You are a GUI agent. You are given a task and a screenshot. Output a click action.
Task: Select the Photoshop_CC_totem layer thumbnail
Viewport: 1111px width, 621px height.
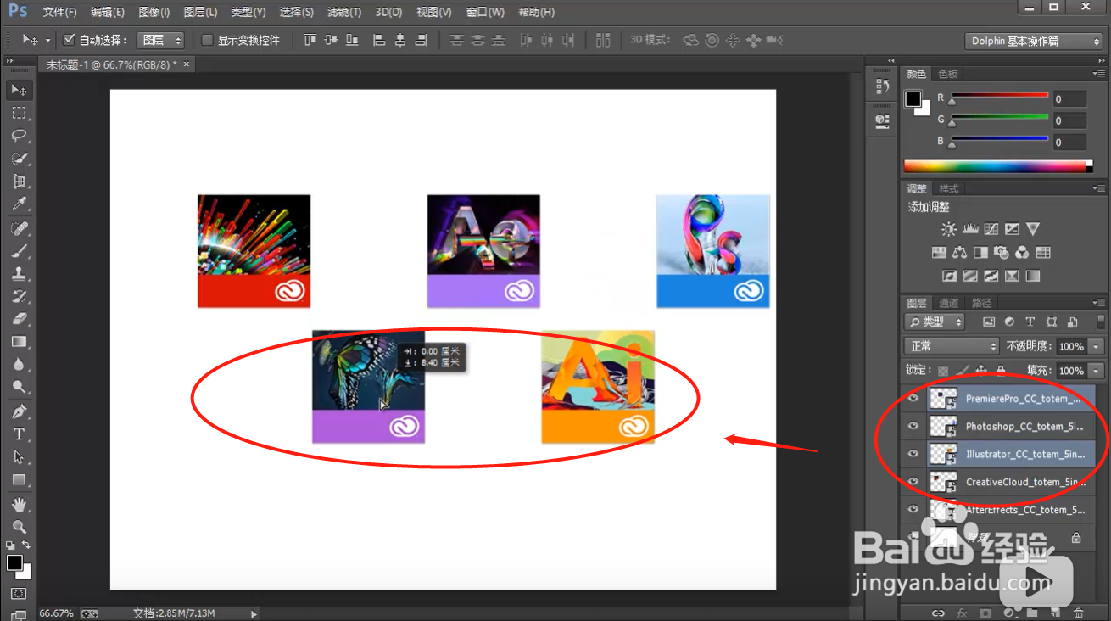coord(943,427)
